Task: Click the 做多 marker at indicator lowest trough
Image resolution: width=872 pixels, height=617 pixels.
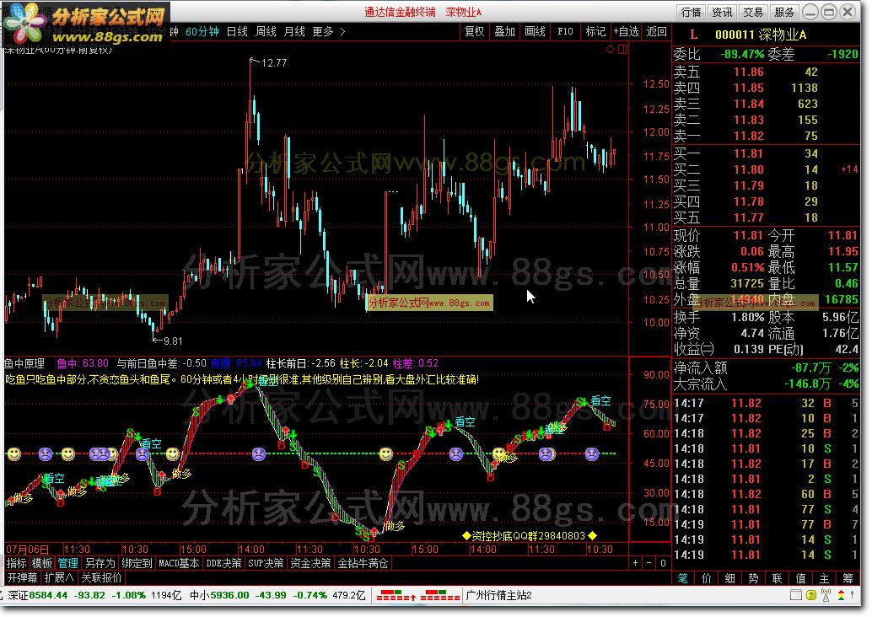Action: (395, 525)
